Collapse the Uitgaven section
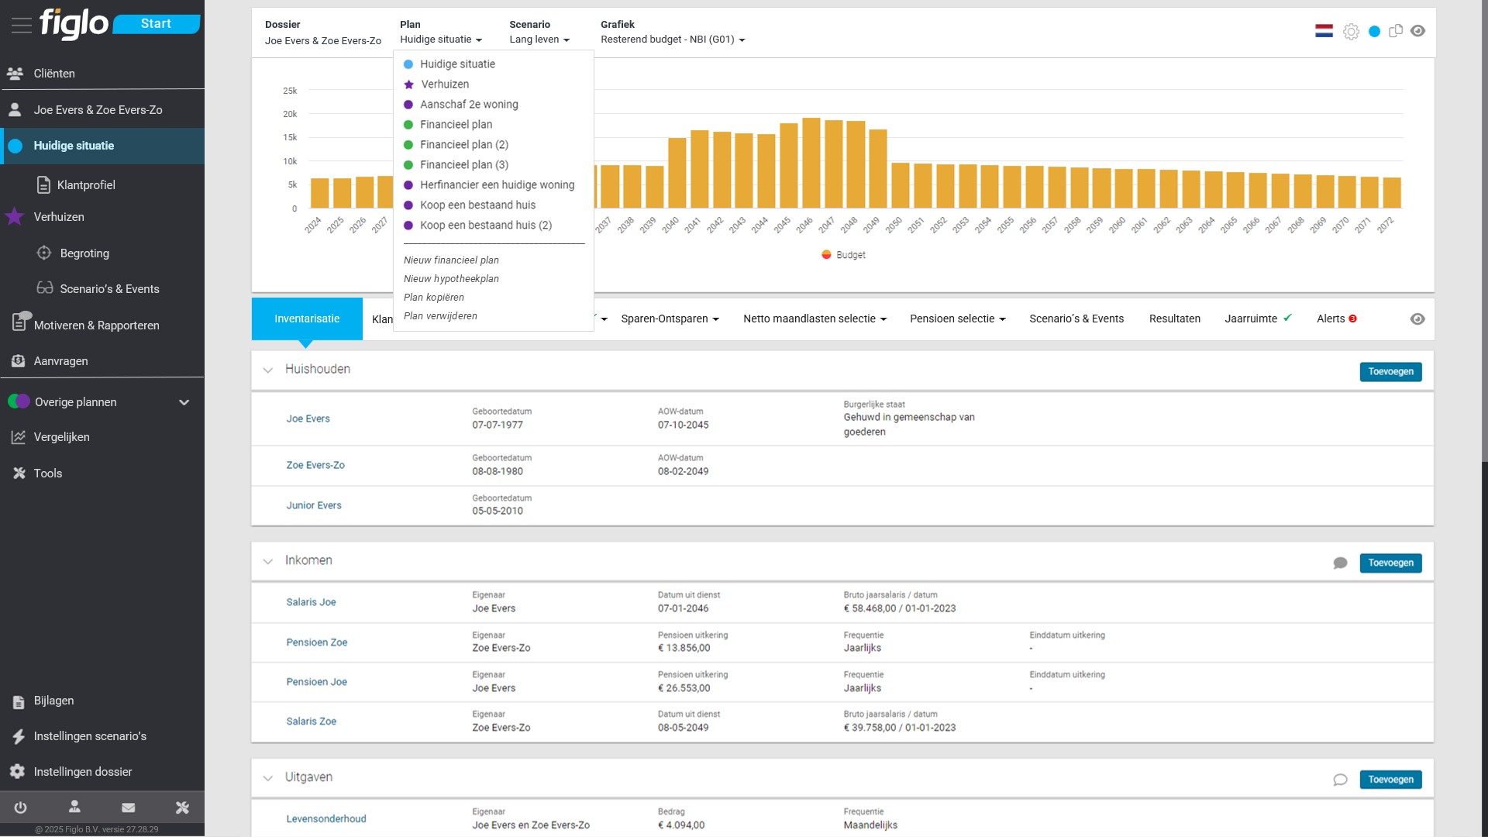1488x837 pixels. 267,778
